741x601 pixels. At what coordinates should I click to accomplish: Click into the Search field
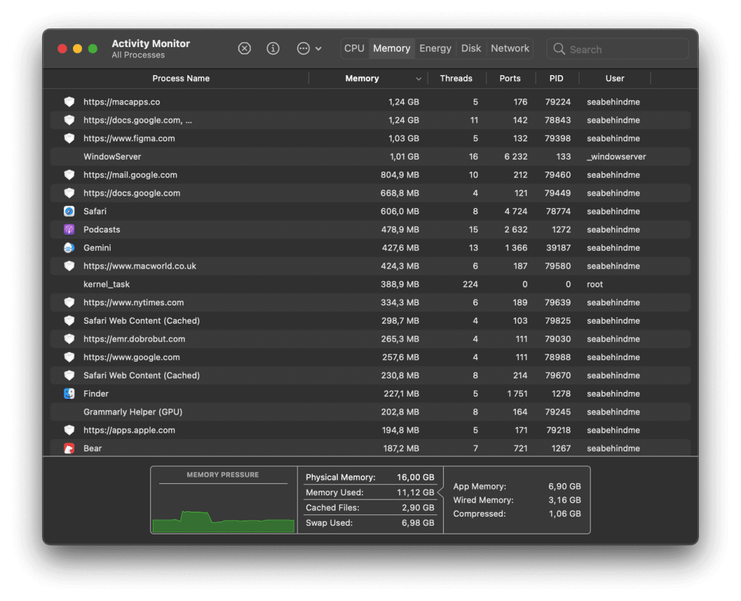(x=617, y=49)
